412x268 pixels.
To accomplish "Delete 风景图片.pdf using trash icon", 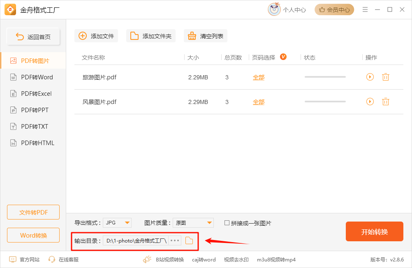I will tap(385, 102).
